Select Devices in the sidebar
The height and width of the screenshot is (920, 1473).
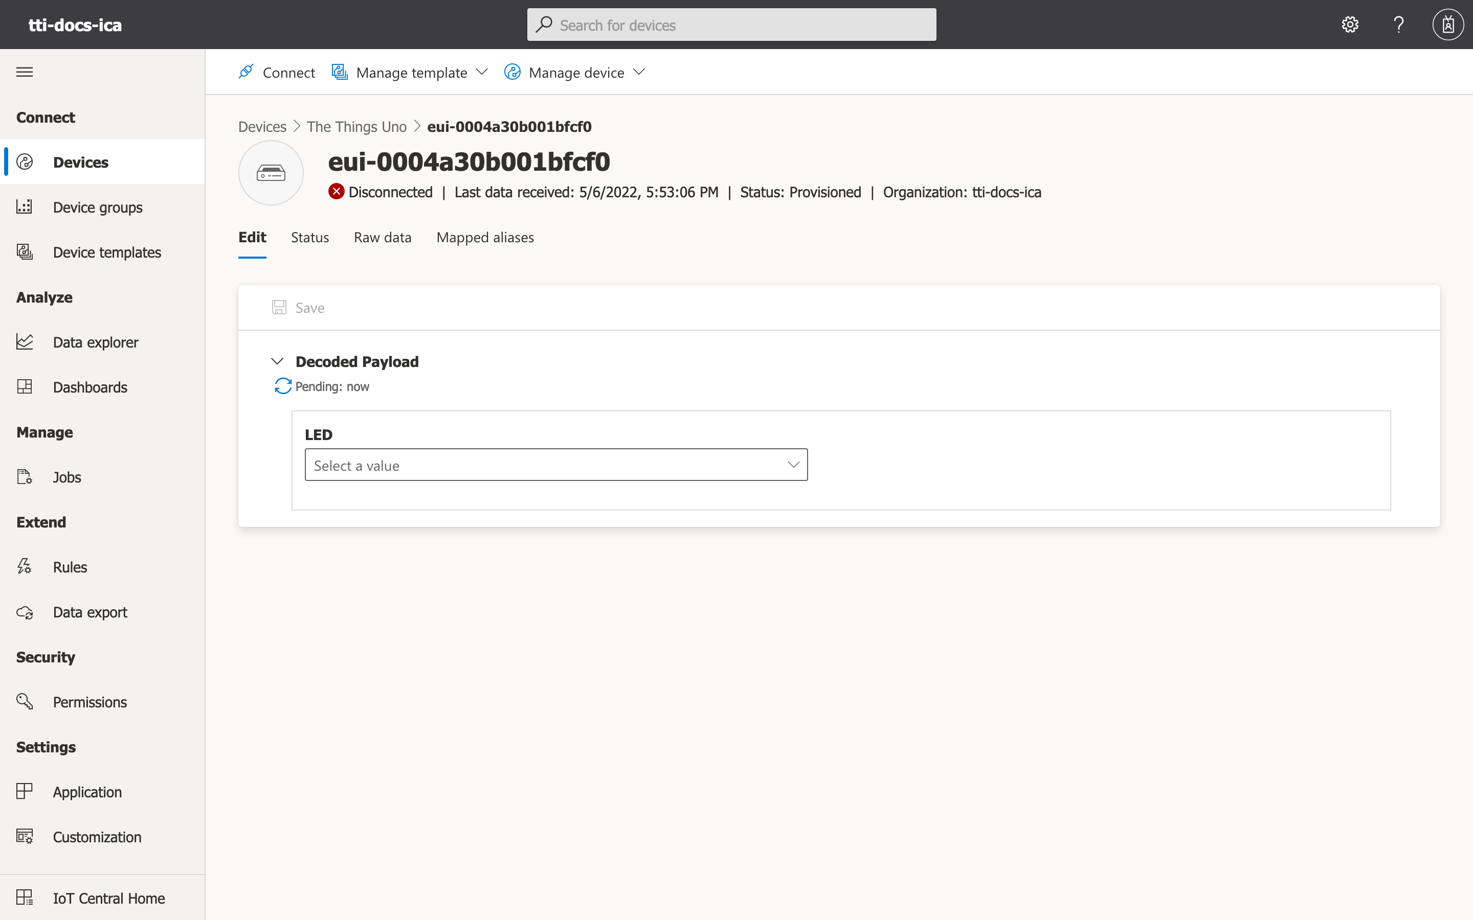80,162
